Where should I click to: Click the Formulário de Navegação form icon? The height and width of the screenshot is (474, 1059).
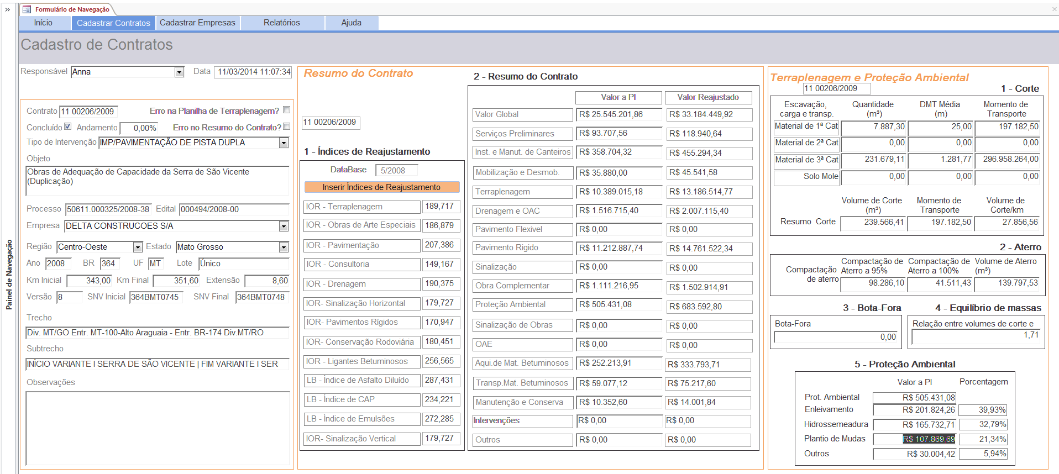pos(27,9)
